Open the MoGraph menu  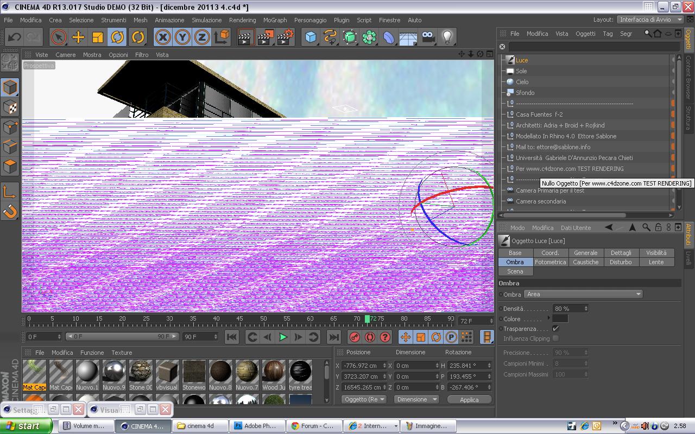(x=275, y=20)
